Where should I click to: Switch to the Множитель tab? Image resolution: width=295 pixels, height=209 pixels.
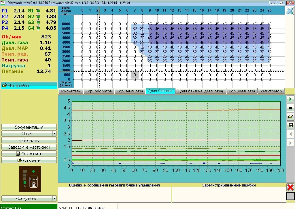[x=71, y=91]
